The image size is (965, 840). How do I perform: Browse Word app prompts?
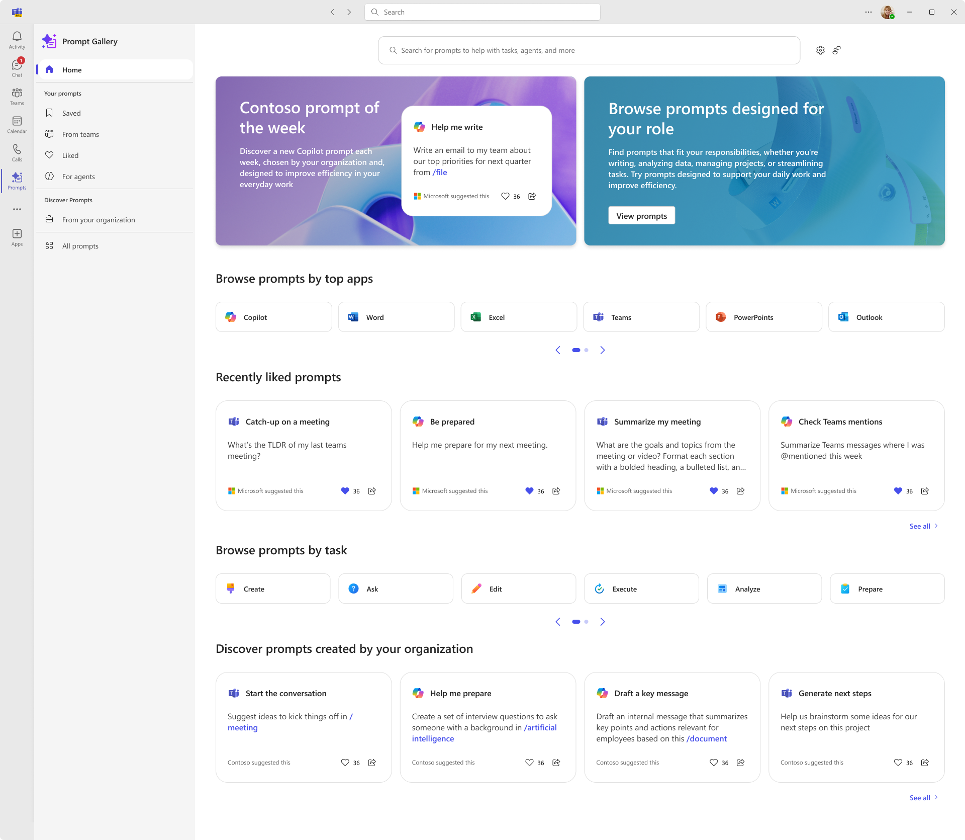(397, 317)
